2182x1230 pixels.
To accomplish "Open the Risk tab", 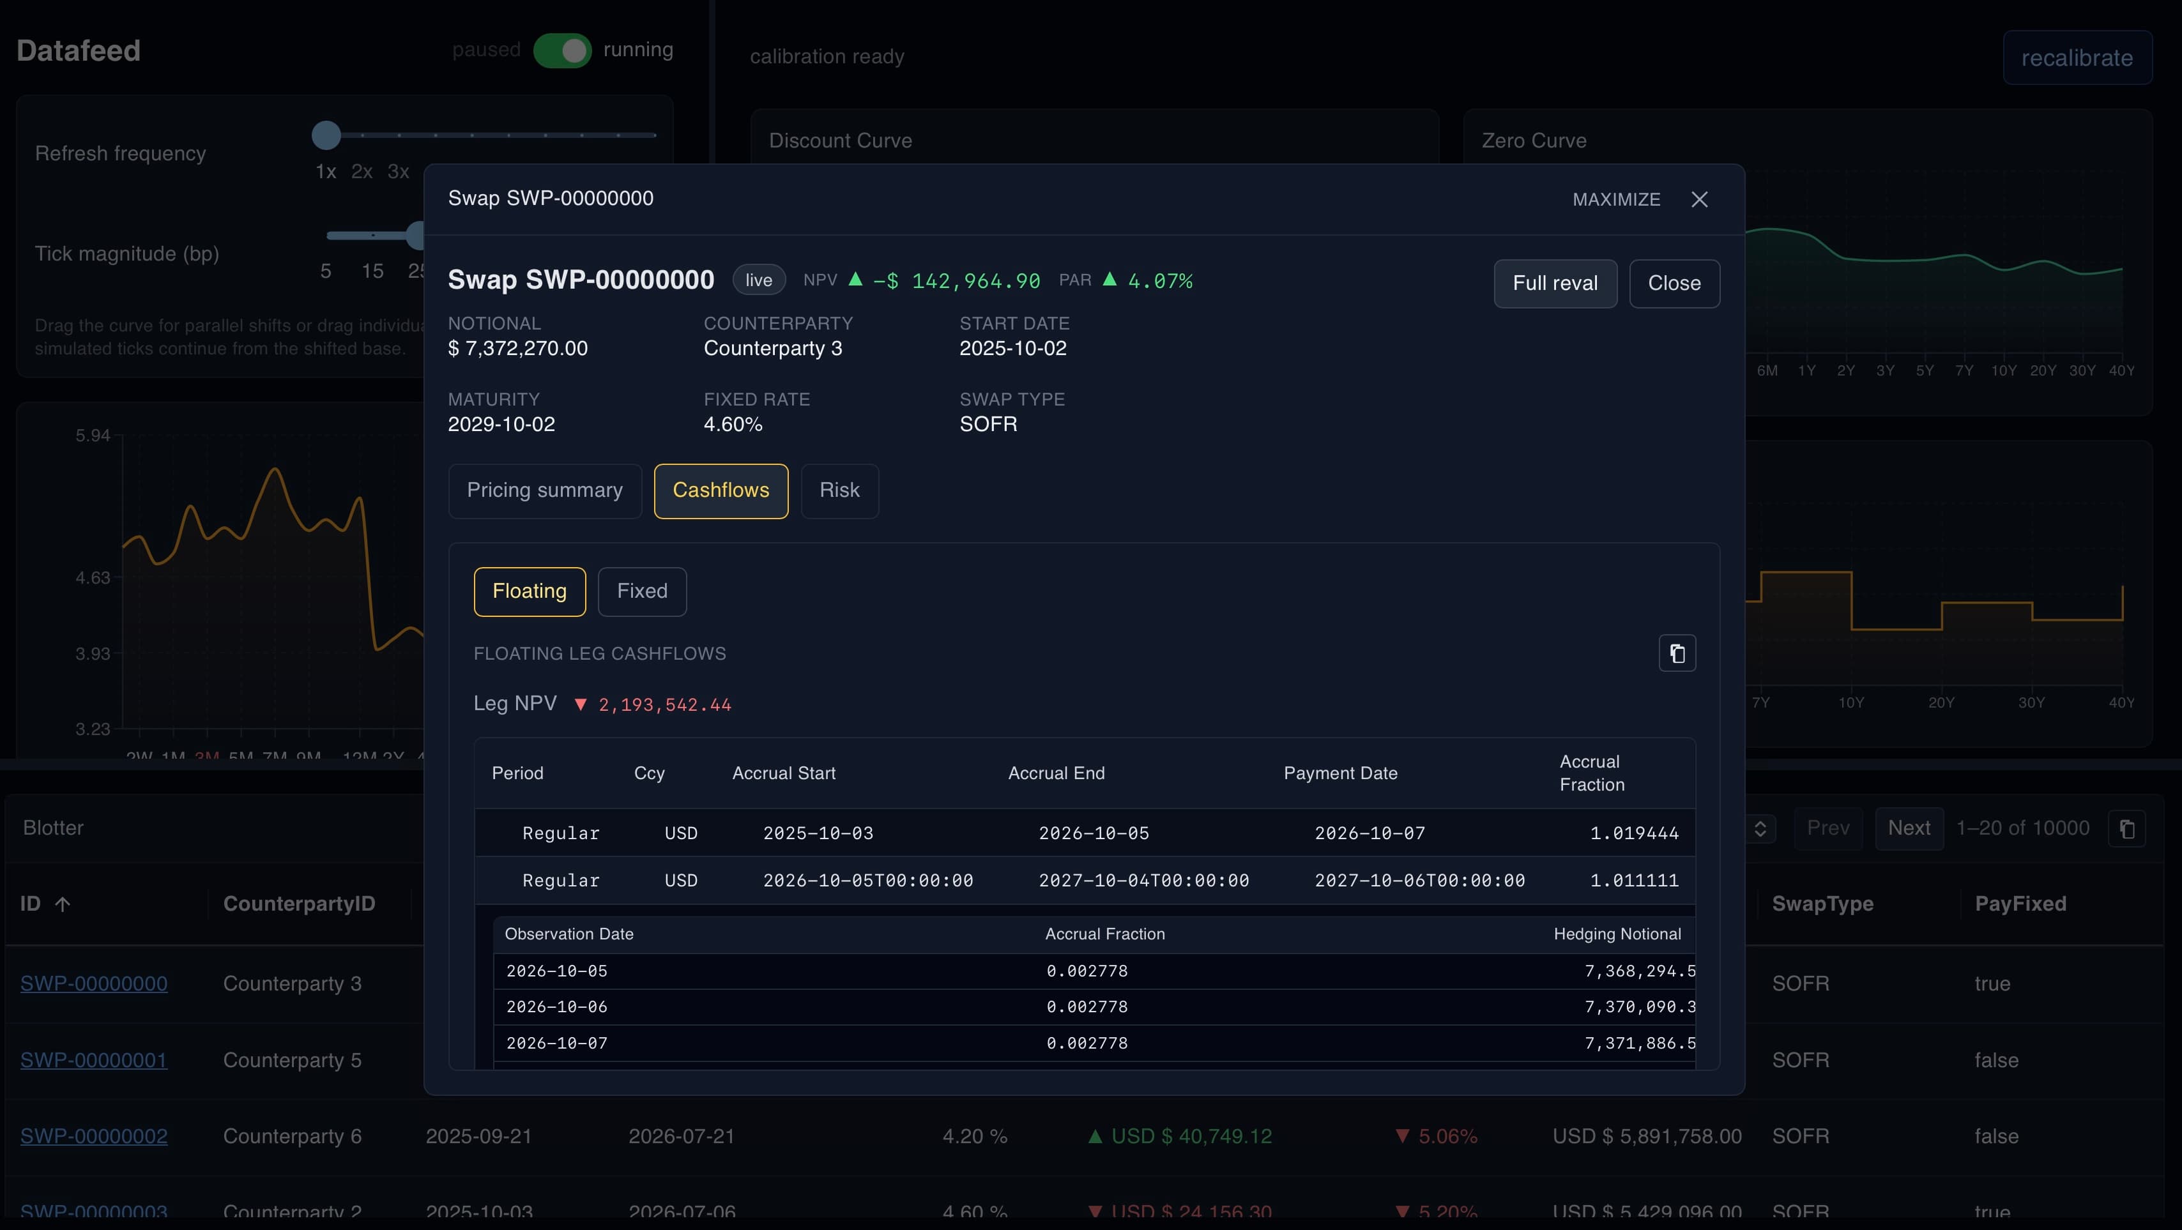I will point(839,490).
